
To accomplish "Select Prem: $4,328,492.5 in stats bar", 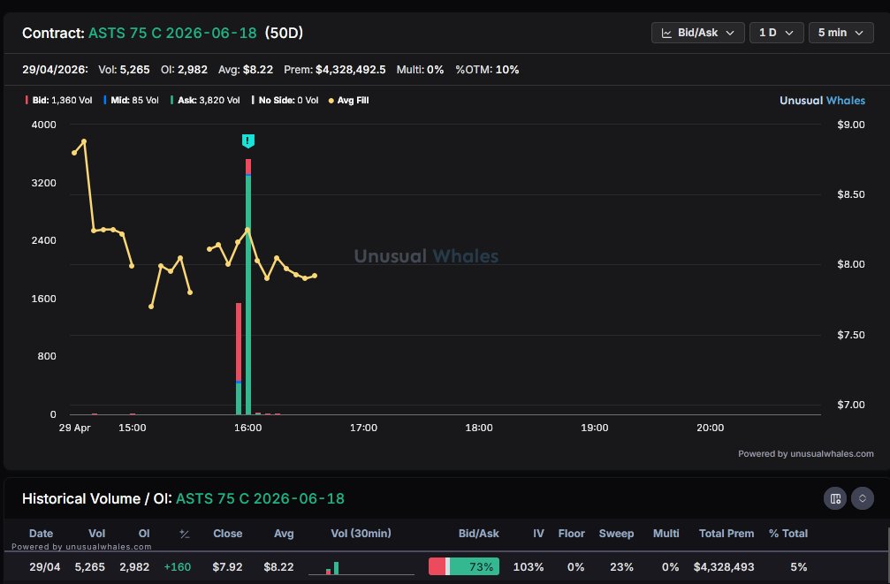I will (334, 70).
